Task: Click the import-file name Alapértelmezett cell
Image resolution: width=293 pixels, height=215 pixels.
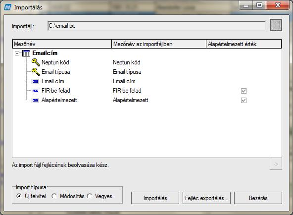Action: pyautogui.click(x=131, y=100)
